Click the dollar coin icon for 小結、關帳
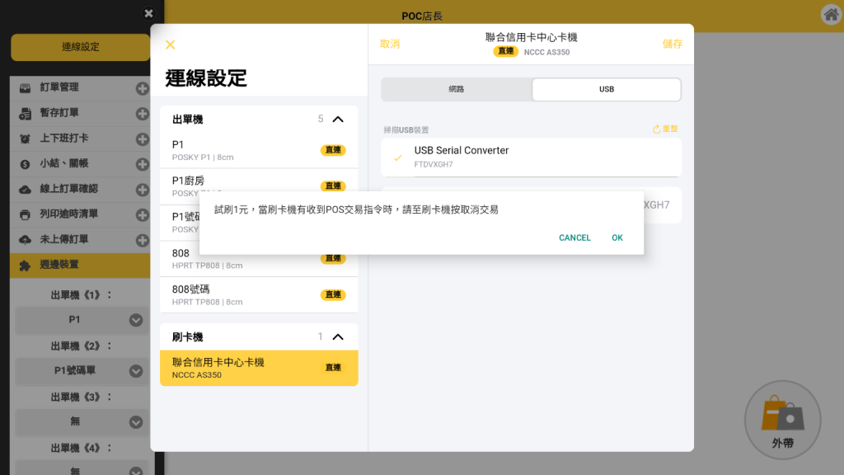The width and height of the screenshot is (844, 475). (25, 164)
